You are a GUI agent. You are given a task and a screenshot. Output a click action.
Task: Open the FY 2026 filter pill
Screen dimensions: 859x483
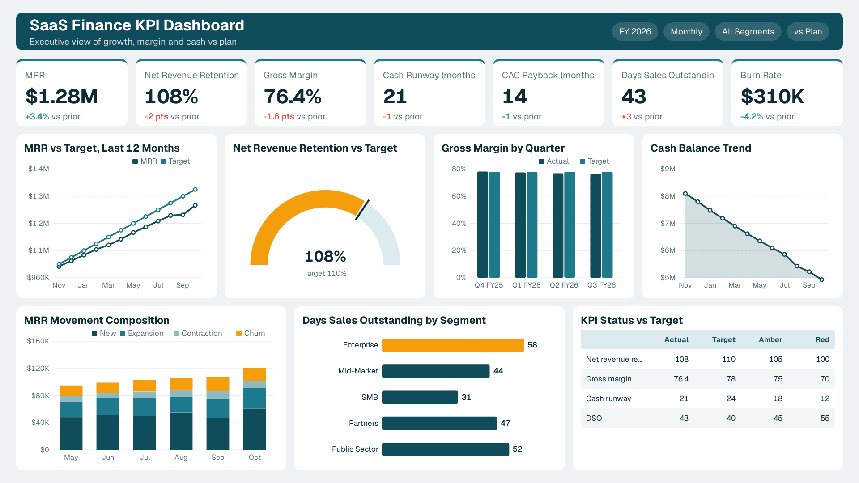point(635,32)
